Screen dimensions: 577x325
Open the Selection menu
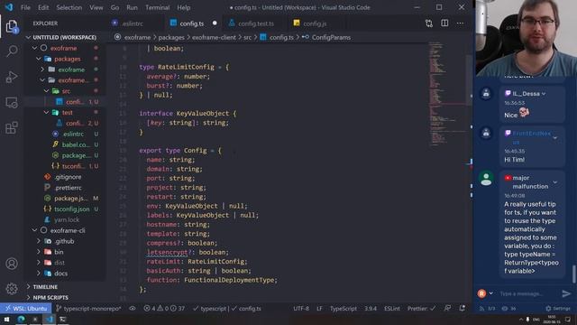click(69, 7)
